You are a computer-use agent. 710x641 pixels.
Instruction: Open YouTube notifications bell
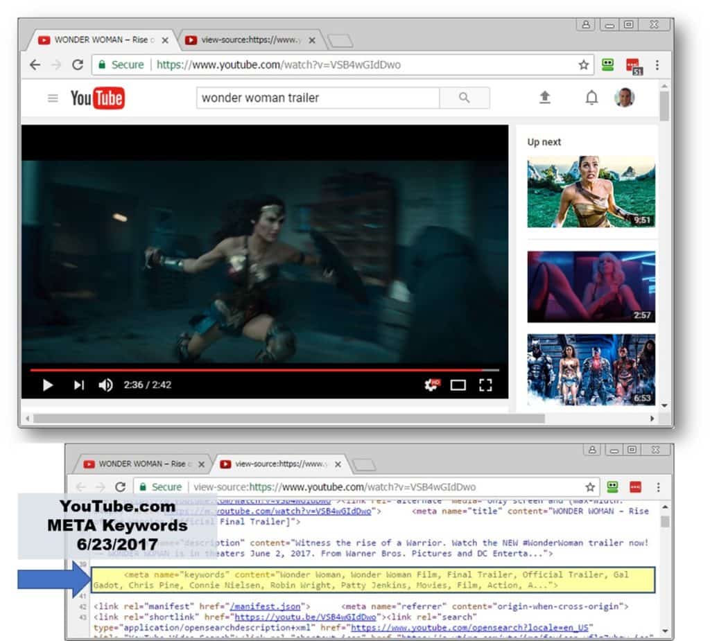(x=591, y=97)
